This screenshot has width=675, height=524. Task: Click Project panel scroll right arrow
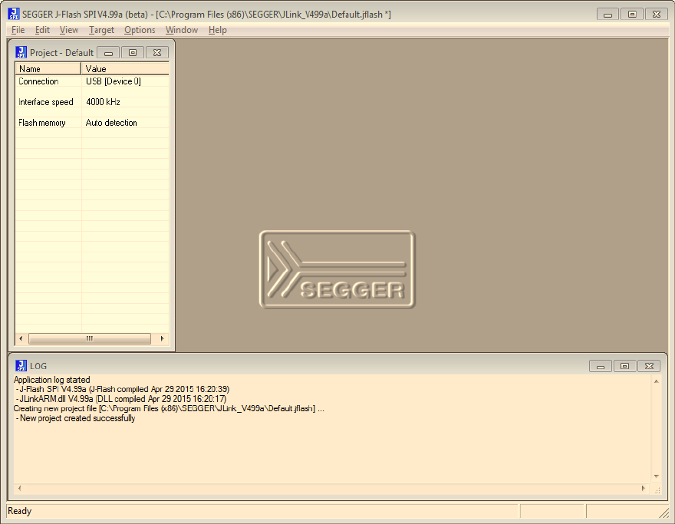[163, 339]
